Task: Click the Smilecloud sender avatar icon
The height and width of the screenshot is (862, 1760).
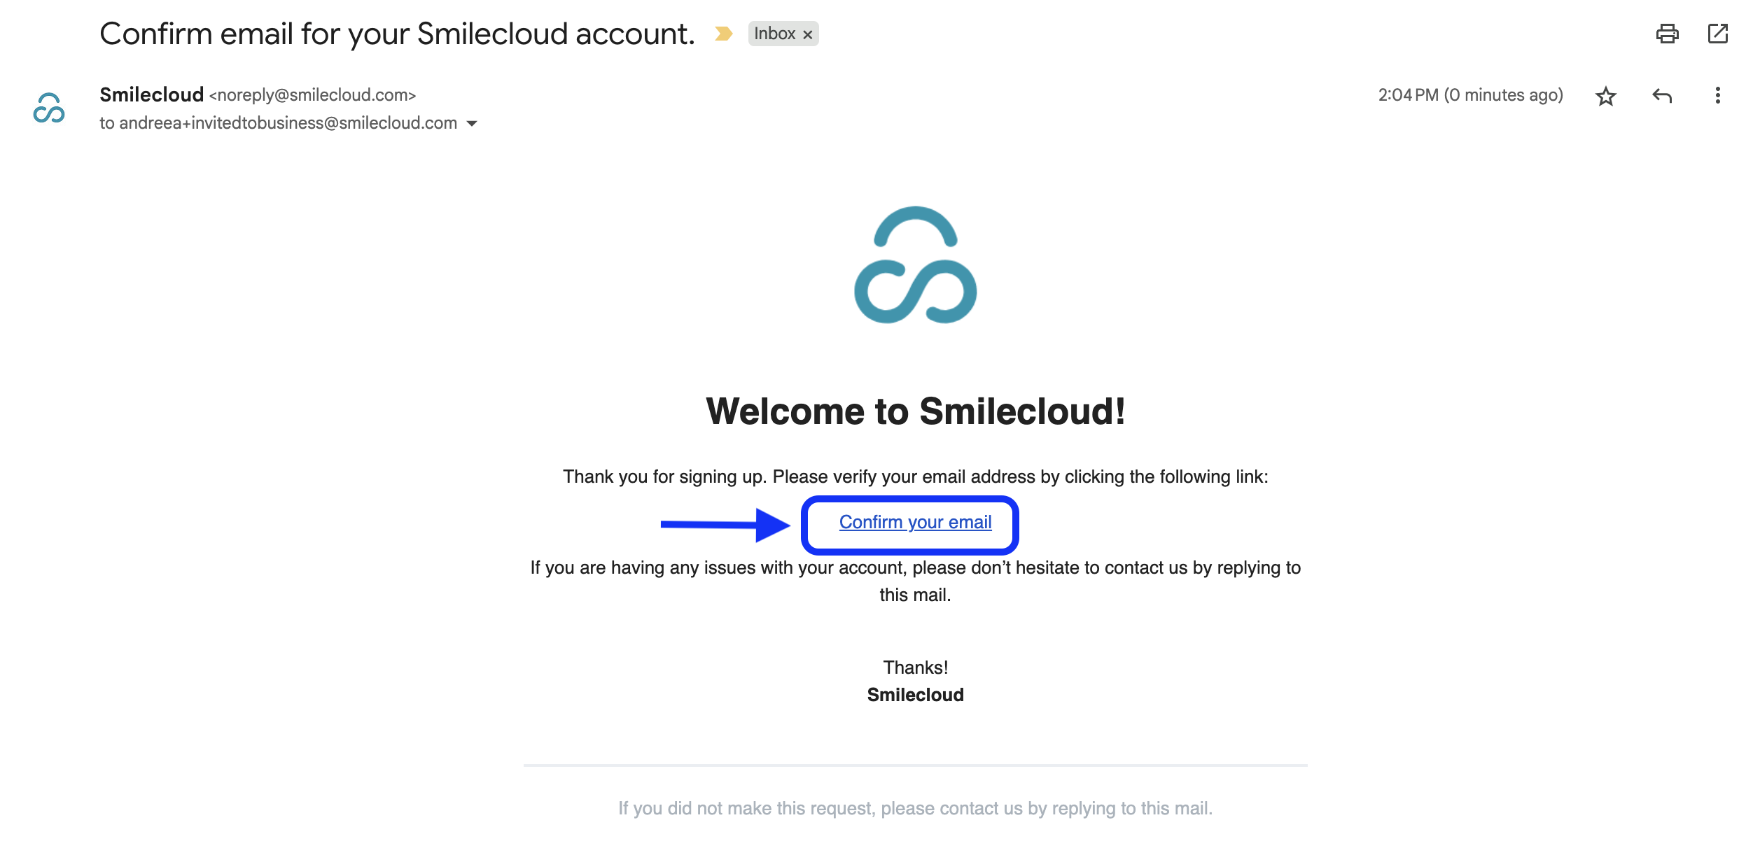Action: [x=49, y=108]
